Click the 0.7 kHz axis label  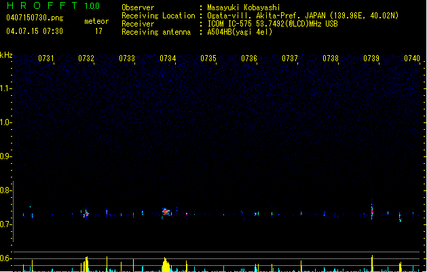(x=5, y=224)
